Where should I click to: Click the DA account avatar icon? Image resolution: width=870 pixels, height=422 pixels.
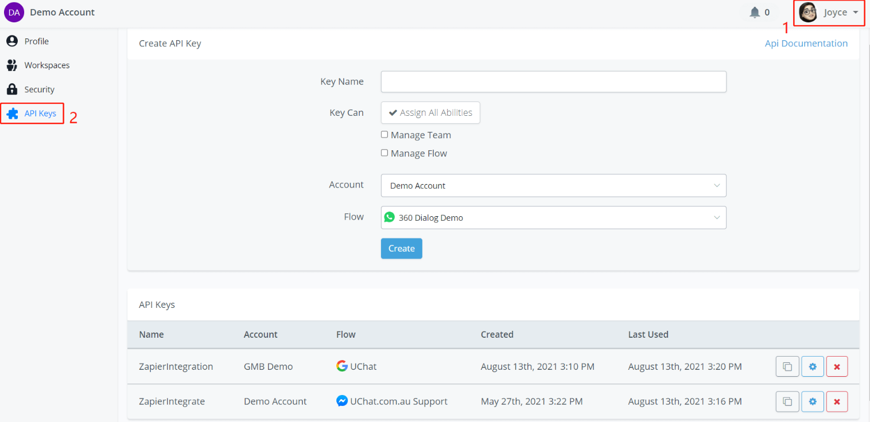coord(14,12)
